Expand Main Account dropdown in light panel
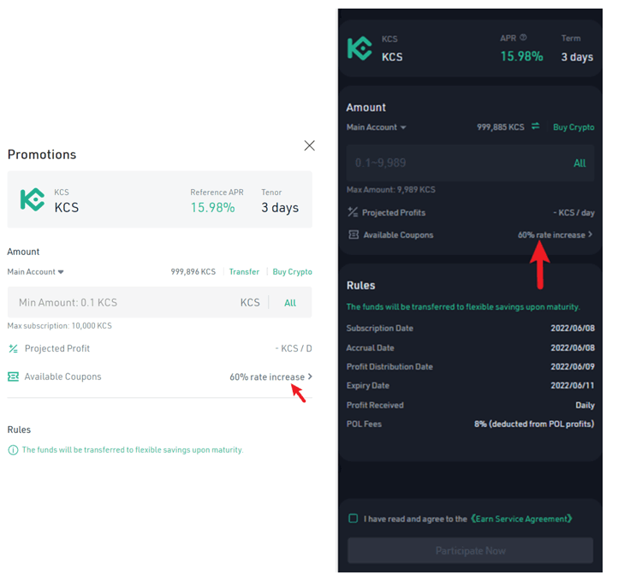Screen dimensions: 618x581 pos(35,272)
